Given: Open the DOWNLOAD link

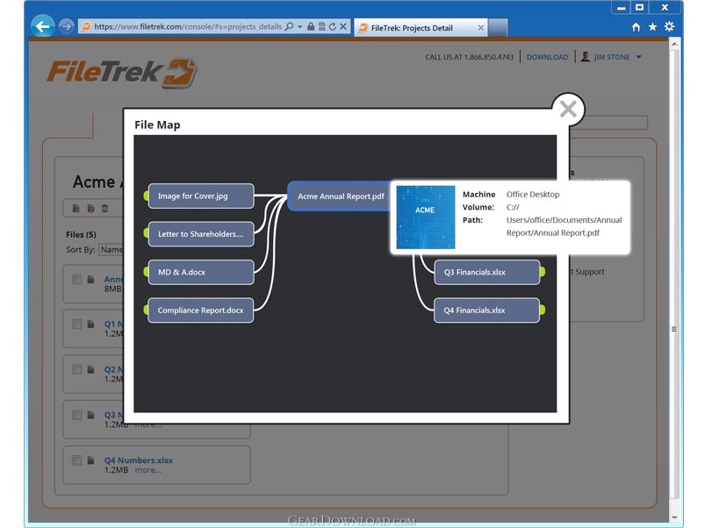Looking at the screenshot, I should pos(547,57).
